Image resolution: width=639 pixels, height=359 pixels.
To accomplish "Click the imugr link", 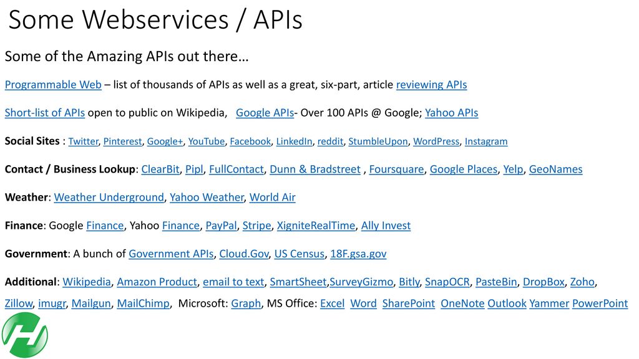I will click(52, 304).
